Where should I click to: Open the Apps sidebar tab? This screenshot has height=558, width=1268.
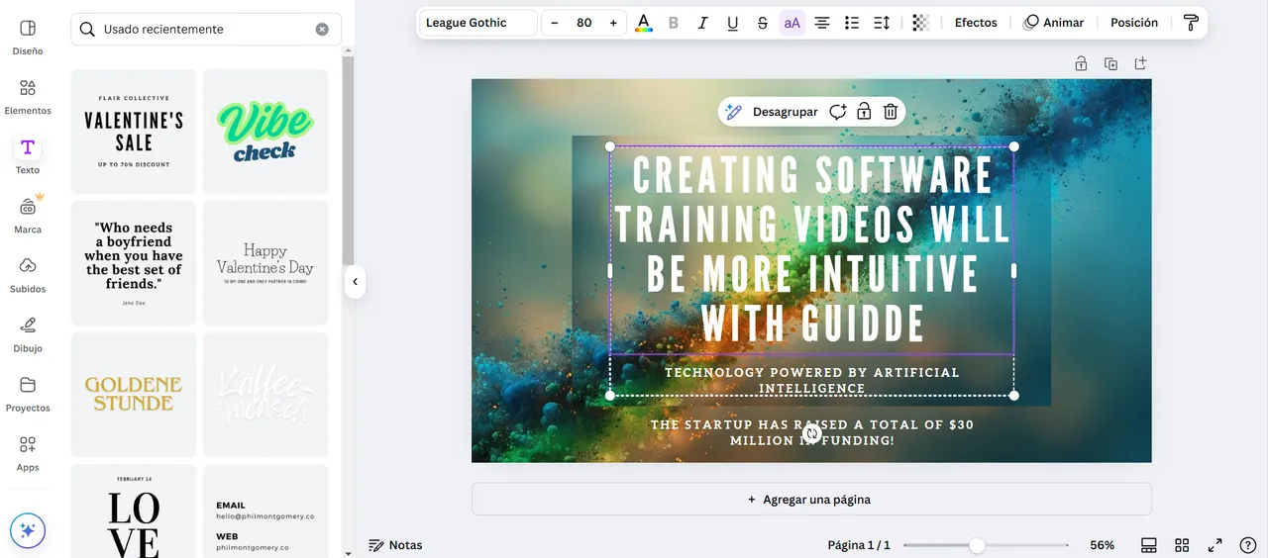tap(28, 452)
